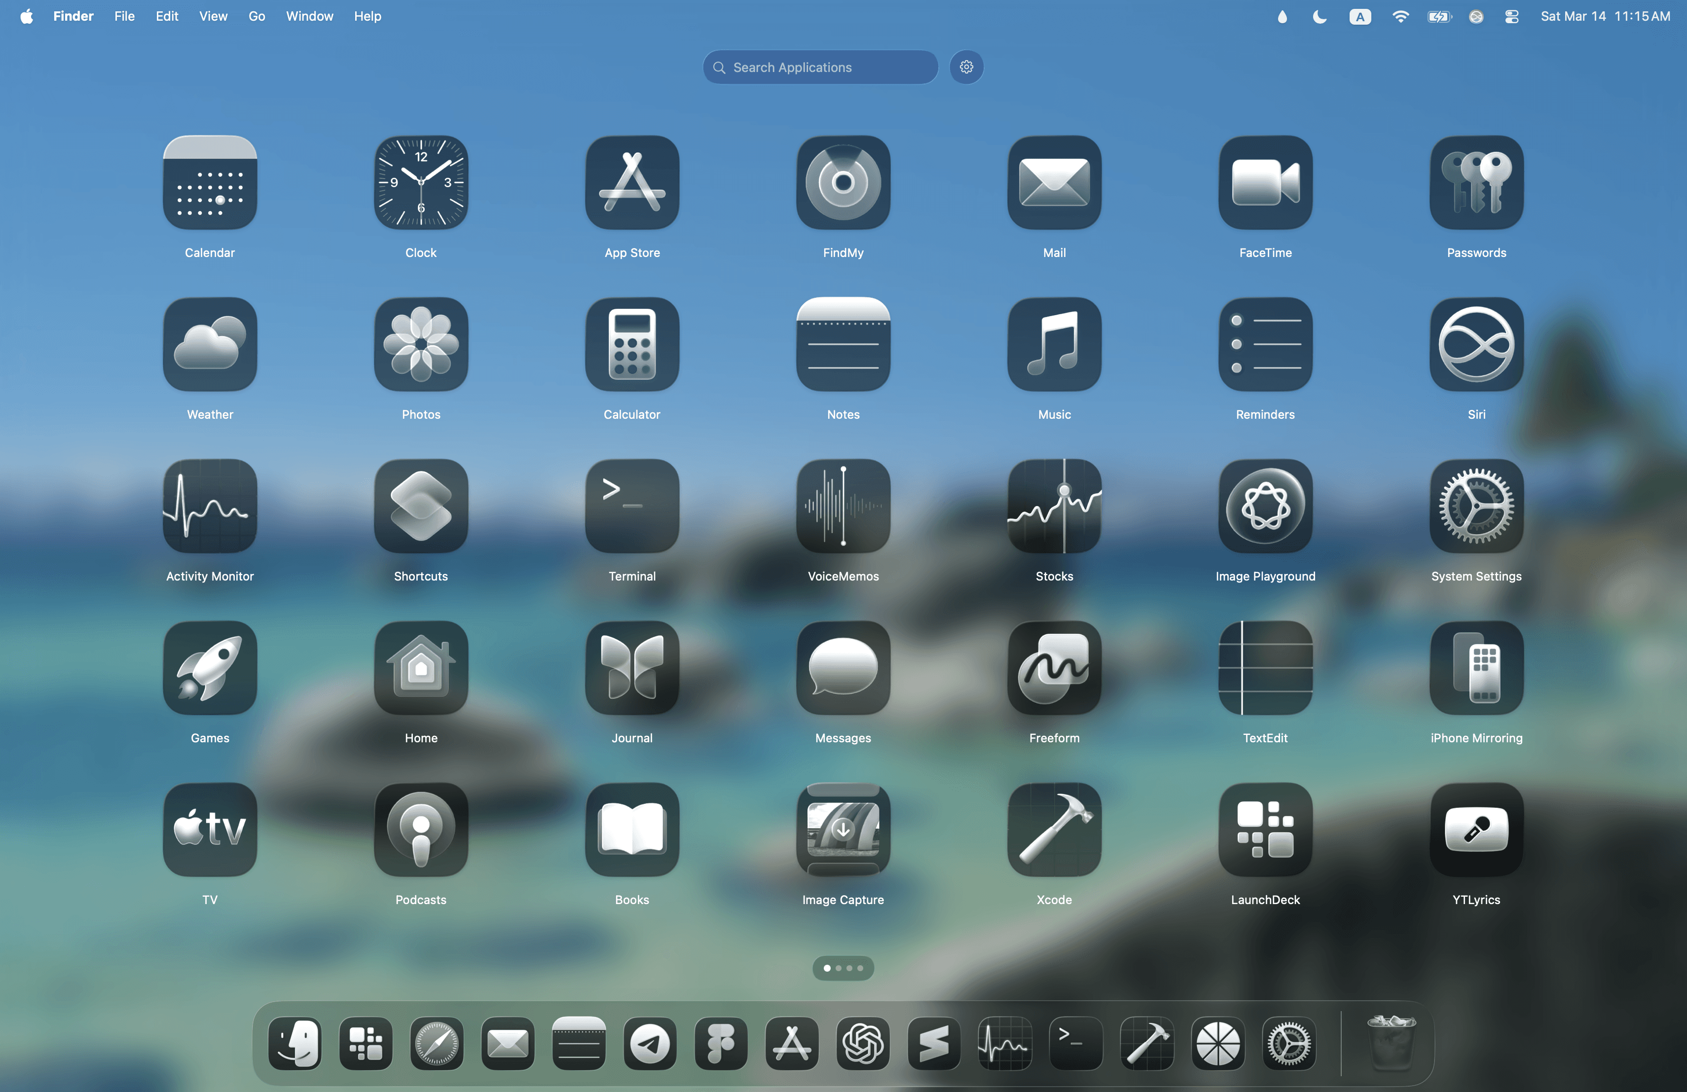Open Figma from the dock
Image resolution: width=1687 pixels, height=1092 pixels.
[721, 1043]
